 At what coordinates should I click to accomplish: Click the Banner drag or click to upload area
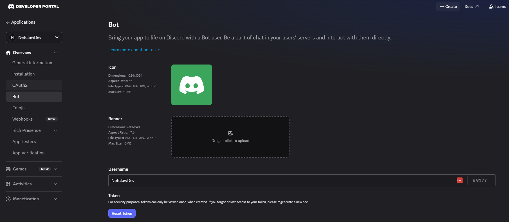(230, 137)
